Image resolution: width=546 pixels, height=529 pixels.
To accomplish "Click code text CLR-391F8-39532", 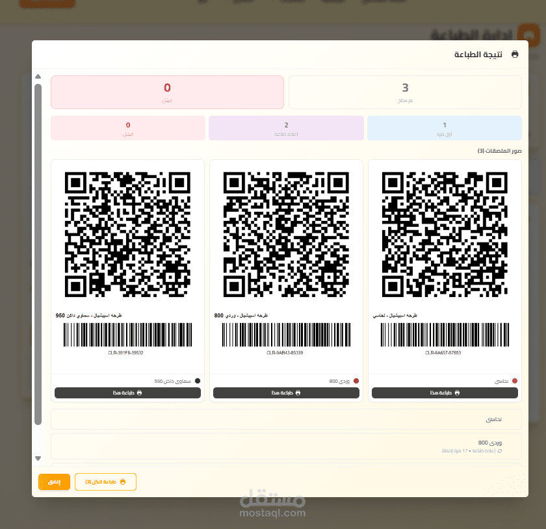I will (x=125, y=353).
